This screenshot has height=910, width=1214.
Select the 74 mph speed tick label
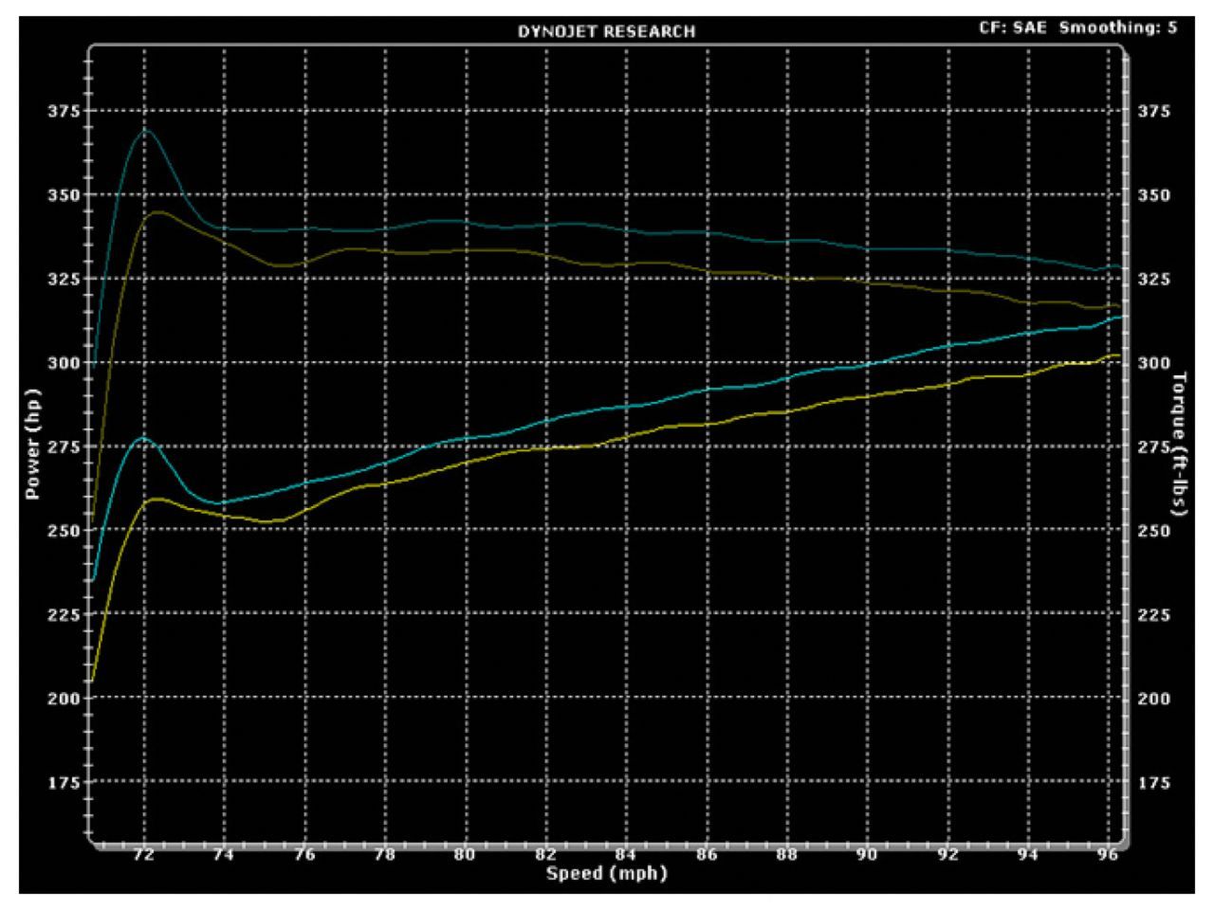coord(225,854)
